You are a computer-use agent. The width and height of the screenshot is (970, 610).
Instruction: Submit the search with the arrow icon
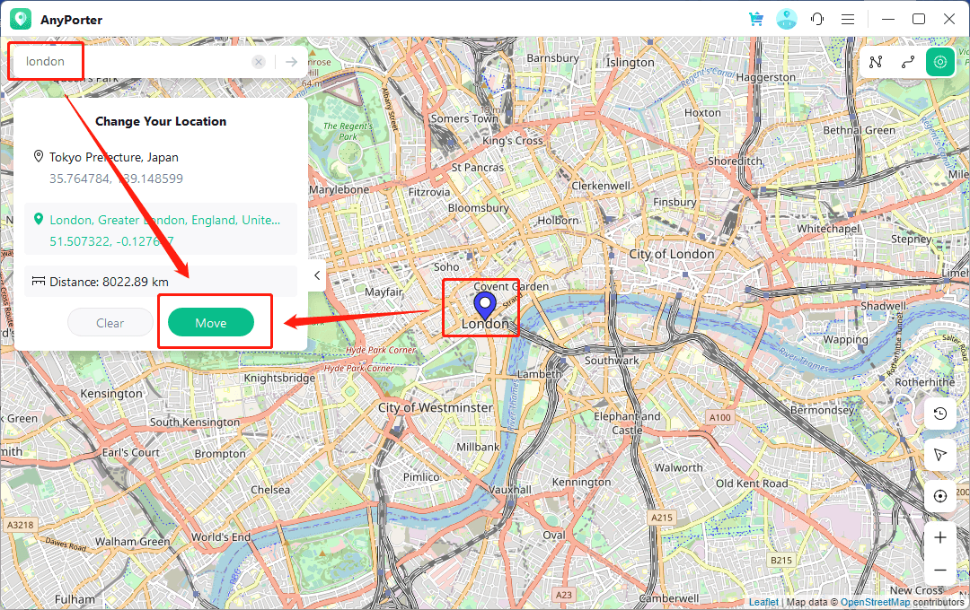(291, 62)
